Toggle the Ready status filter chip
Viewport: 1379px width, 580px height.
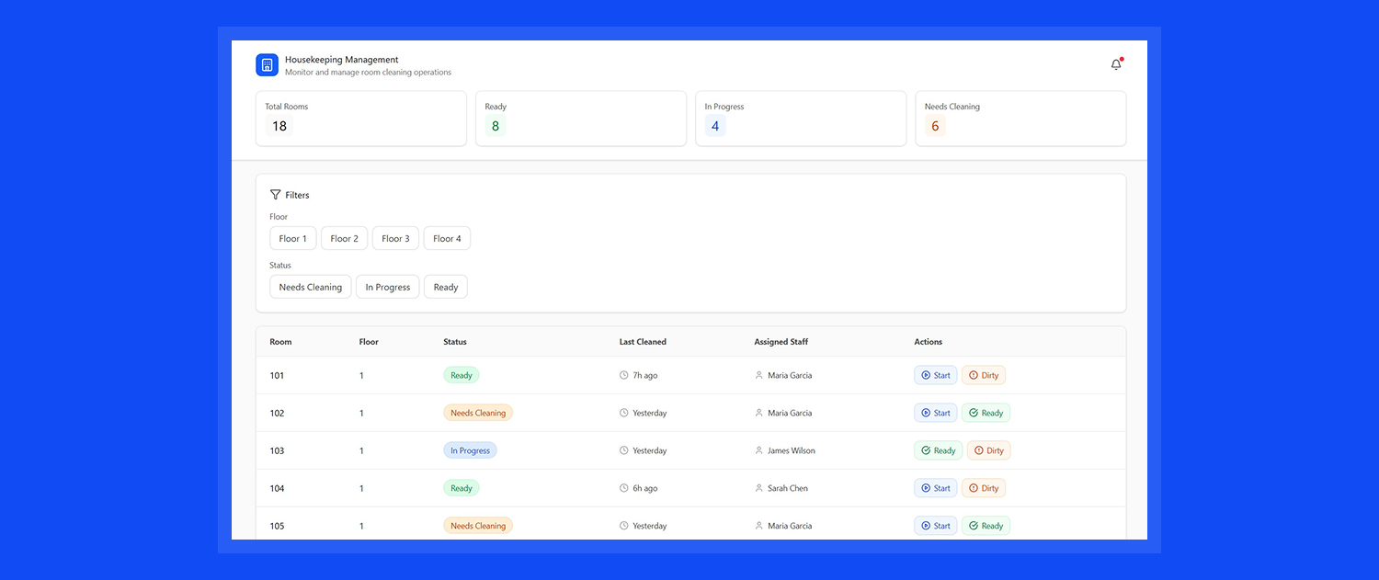click(446, 287)
